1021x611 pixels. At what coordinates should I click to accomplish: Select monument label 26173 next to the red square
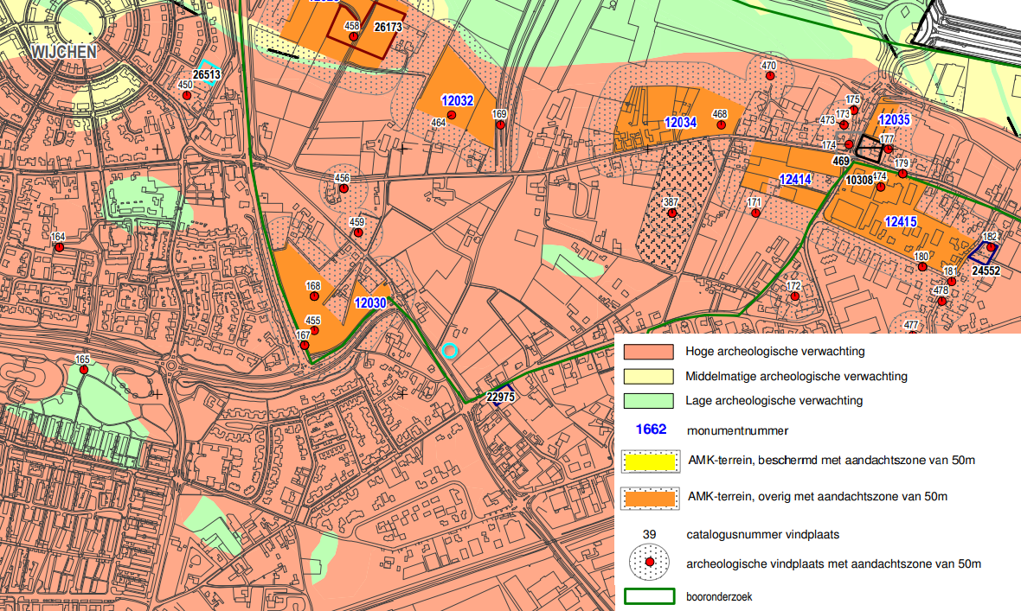pos(389,27)
